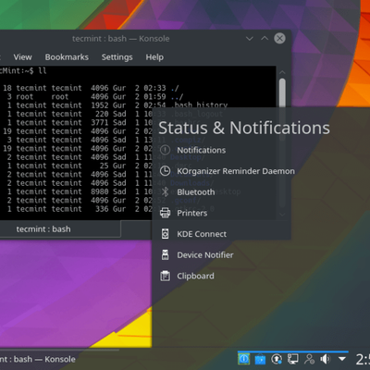Screen dimensions: 370x370
Task: Collapse hidden tray icons with the arrow
Action: point(341,359)
